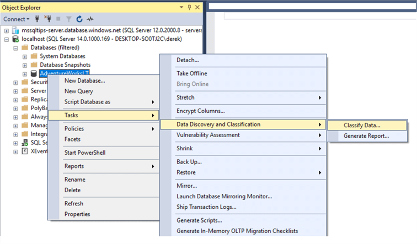Click the Connect Object Explorer plug icon
The height and width of the screenshot is (244, 417).
tap(38, 19)
